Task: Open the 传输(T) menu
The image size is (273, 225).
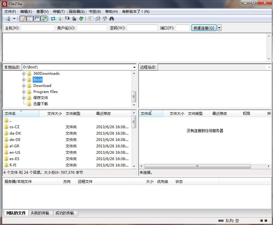Action: pos(59,12)
